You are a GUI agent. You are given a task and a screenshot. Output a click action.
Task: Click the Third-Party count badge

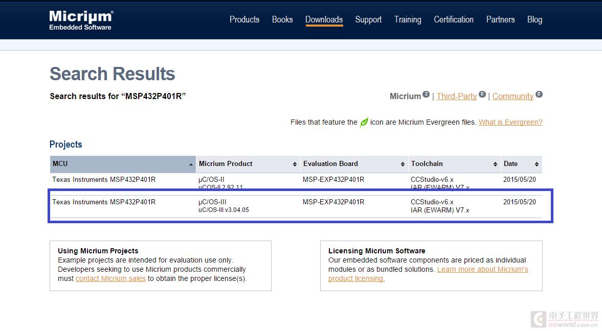[x=482, y=94]
